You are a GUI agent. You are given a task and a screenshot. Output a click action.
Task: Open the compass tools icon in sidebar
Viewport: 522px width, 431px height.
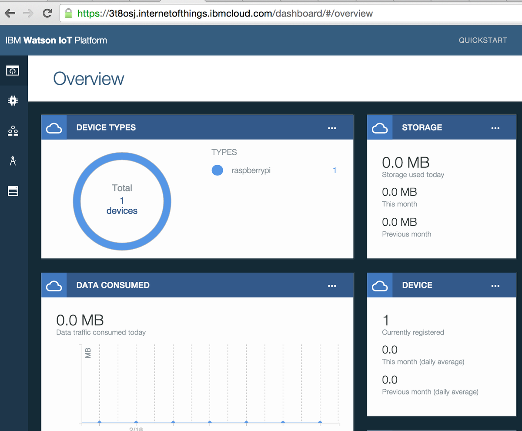(x=13, y=160)
